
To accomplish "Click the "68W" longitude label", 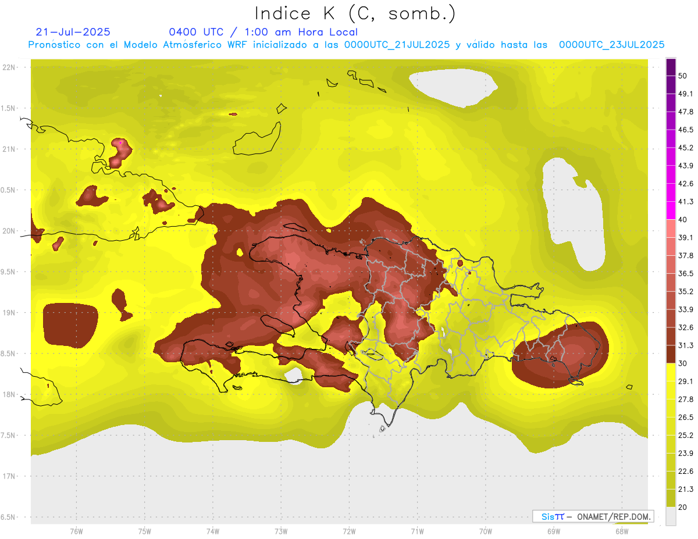I will [x=621, y=531].
